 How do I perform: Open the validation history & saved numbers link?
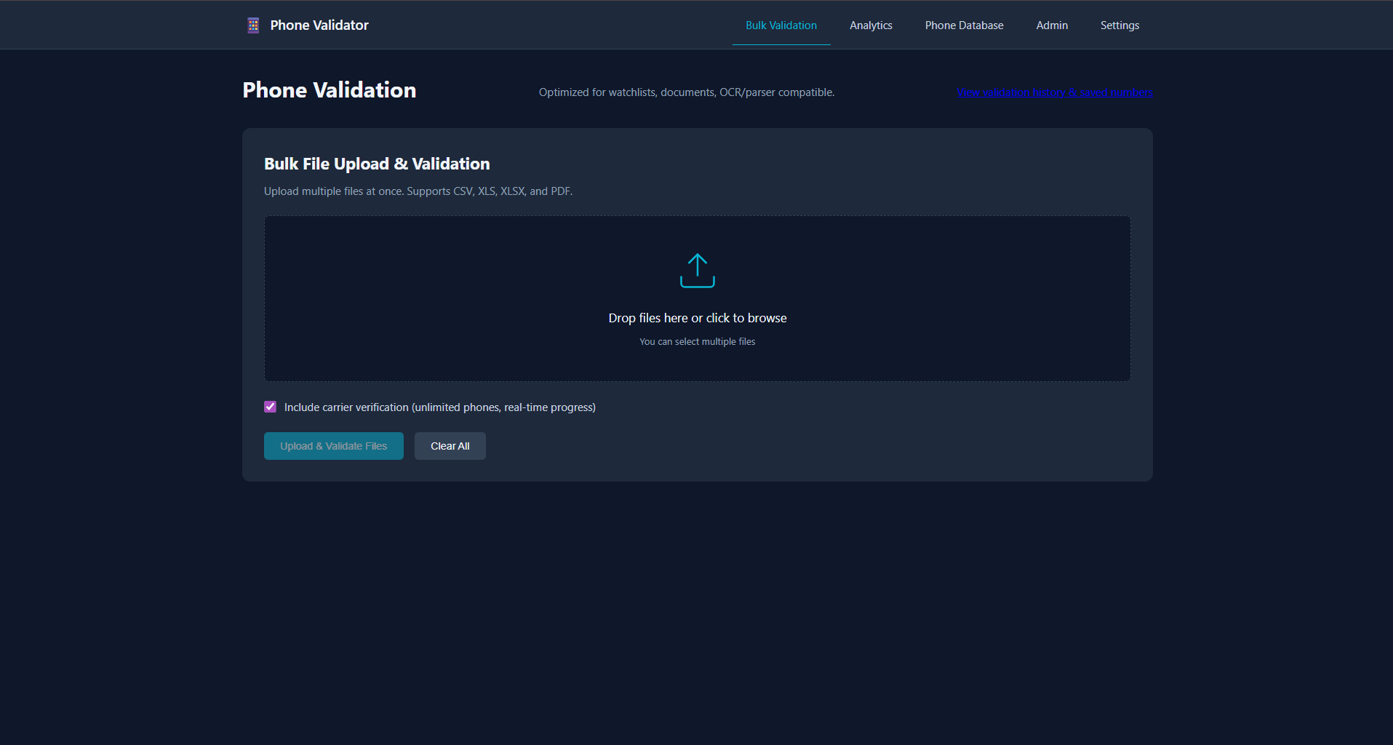click(1054, 92)
